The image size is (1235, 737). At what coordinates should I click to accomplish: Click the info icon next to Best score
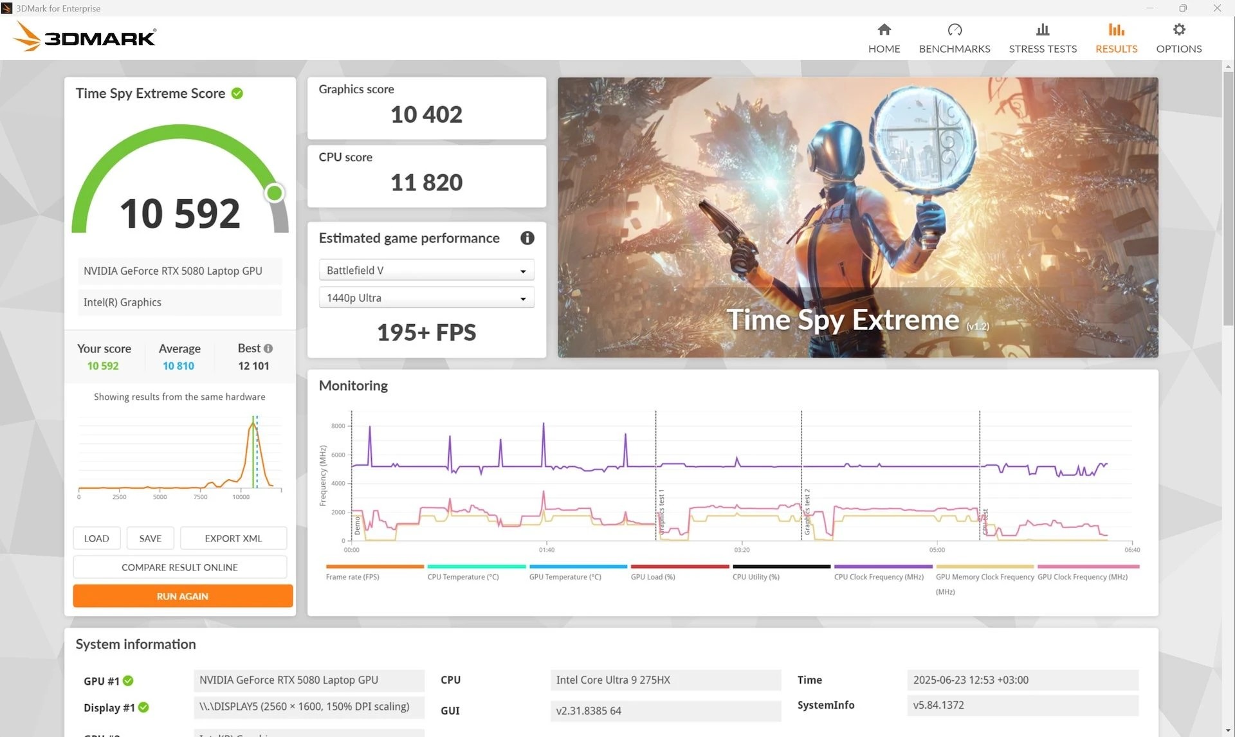click(x=270, y=348)
